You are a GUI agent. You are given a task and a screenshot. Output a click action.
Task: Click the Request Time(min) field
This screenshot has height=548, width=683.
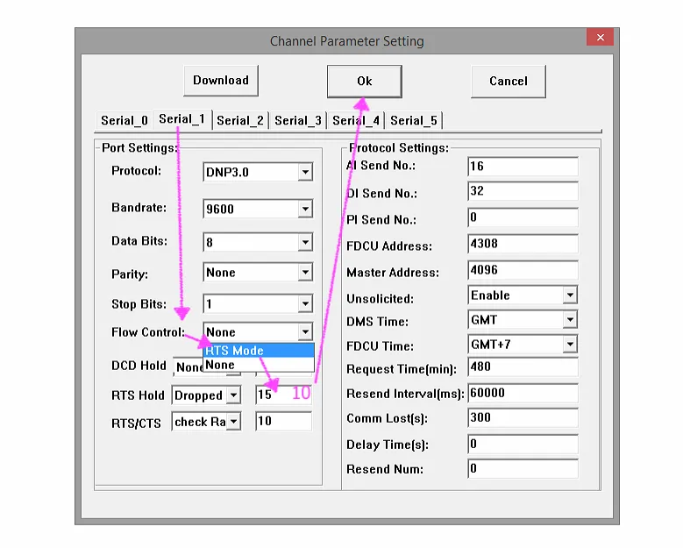tap(523, 367)
